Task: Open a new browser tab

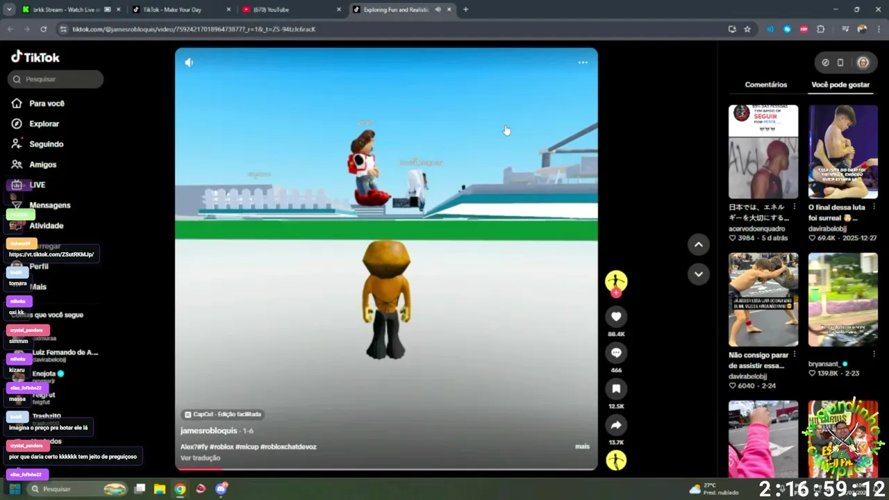Action: pyautogui.click(x=465, y=10)
